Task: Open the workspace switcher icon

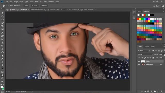Action: [158, 6]
